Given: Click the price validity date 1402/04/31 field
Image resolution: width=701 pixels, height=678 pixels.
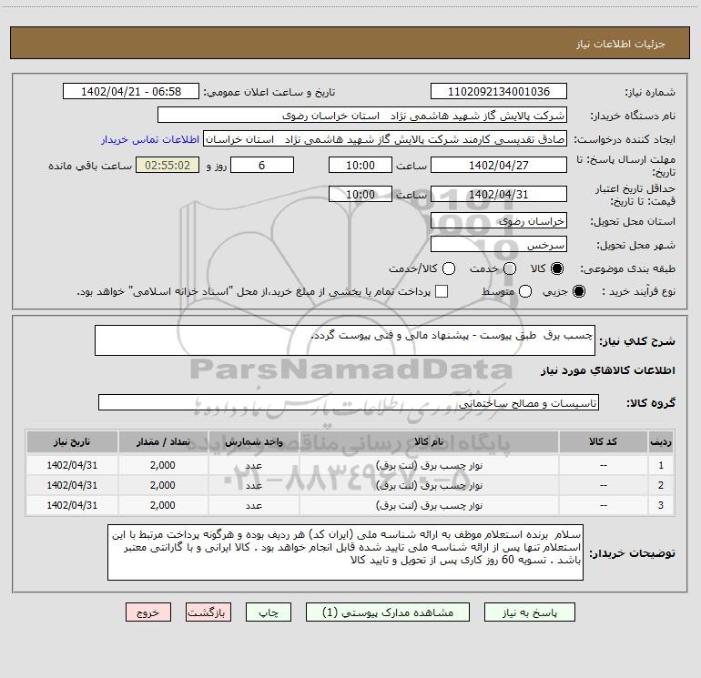Looking at the screenshot, I should pyautogui.click(x=499, y=194).
